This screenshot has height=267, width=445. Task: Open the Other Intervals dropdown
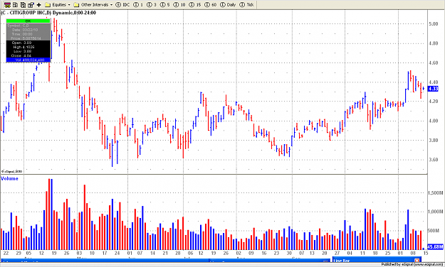pos(93,4)
